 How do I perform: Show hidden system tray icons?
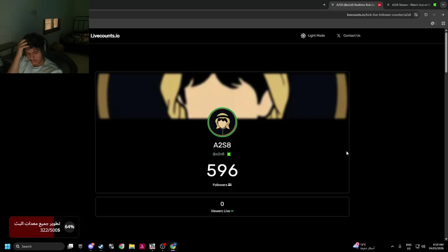[x=392, y=246]
